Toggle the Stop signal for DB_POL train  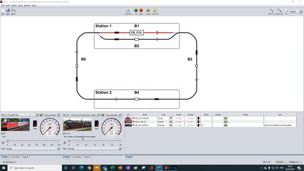click(96, 123)
